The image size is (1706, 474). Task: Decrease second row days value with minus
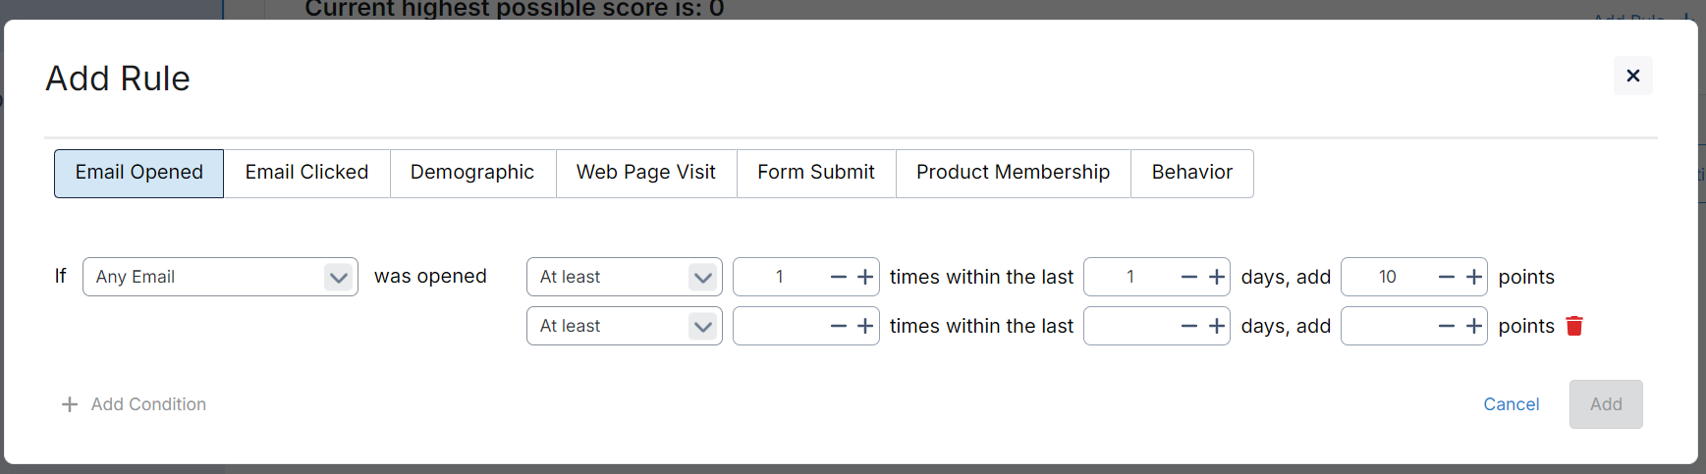pos(1189,326)
